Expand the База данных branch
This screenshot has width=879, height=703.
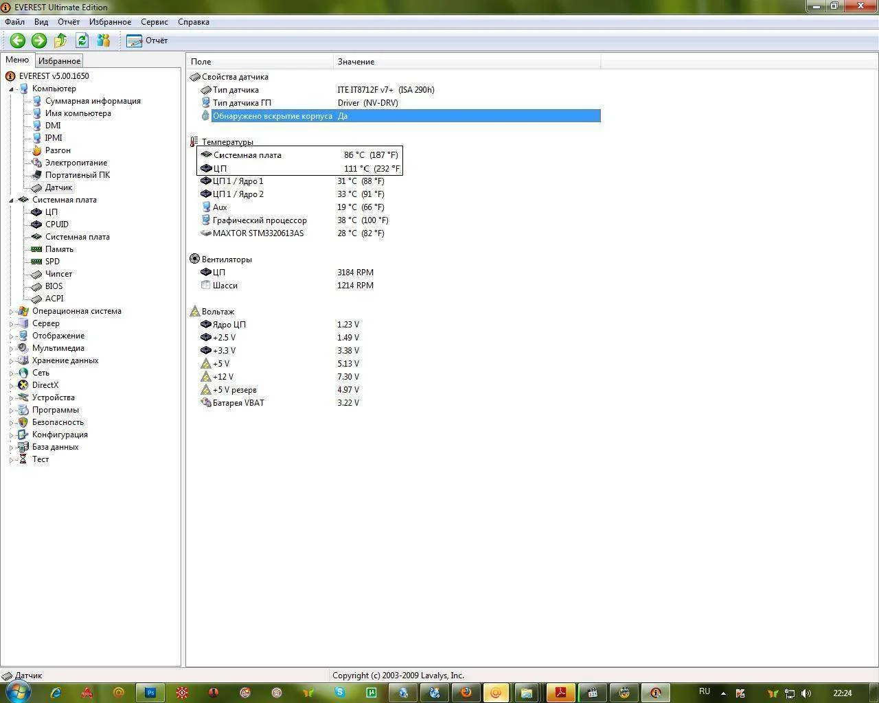pyautogui.click(x=12, y=448)
